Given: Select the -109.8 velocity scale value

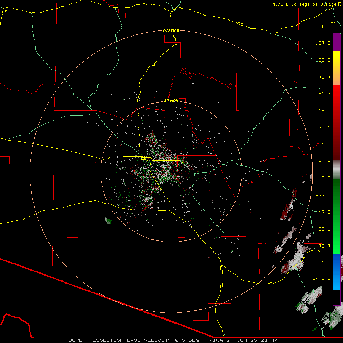Looking at the screenshot, I should pos(321,280).
